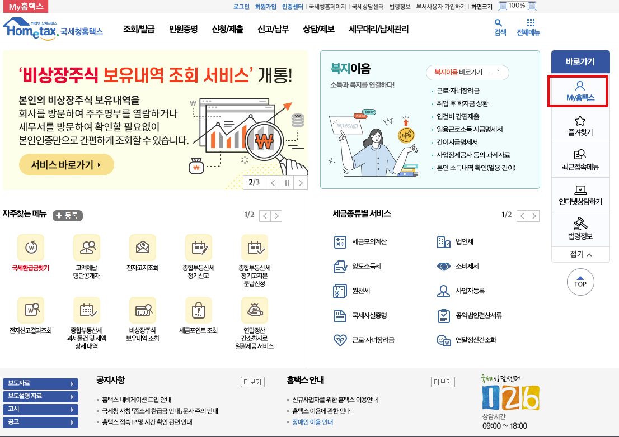
Task: Decrease screen zoom with minus button
Action: pos(503,6)
